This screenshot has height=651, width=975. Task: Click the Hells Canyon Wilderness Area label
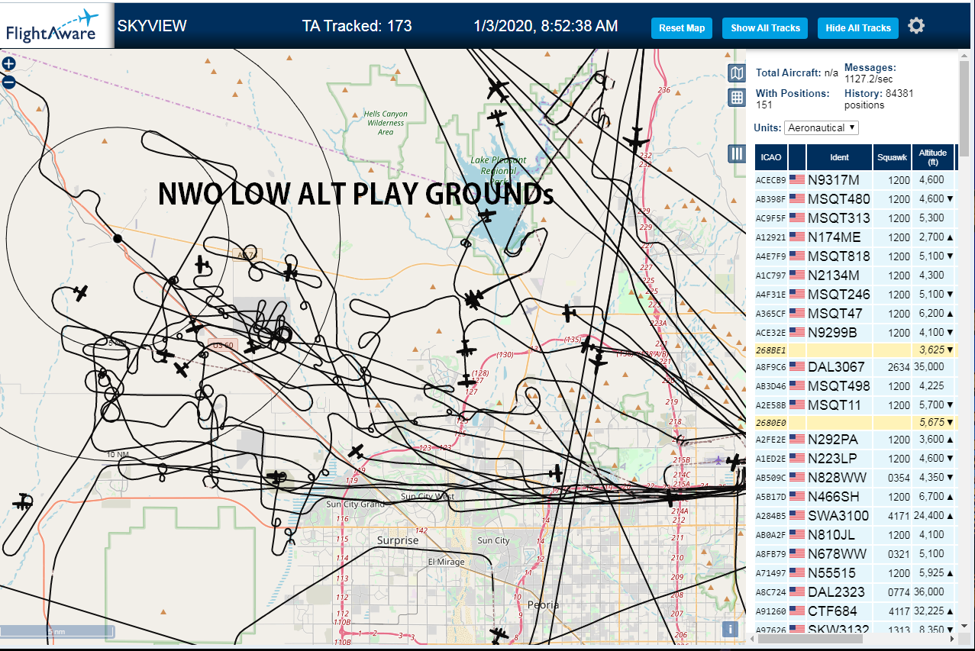tap(386, 123)
